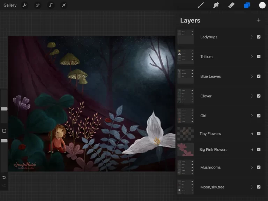Hide the Blue Leaves layer group
This screenshot has width=268, height=201.
click(x=259, y=76)
